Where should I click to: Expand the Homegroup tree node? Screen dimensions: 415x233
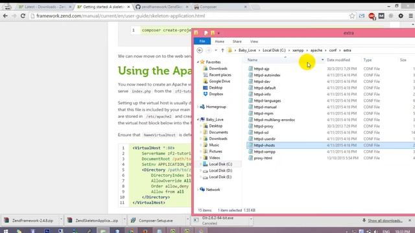198,107
